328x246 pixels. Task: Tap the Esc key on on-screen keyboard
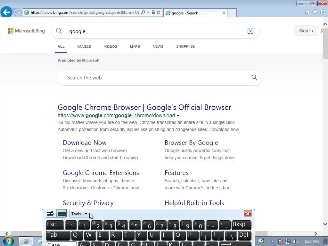click(55, 225)
